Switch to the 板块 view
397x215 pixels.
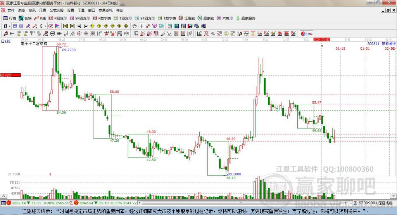(x=25, y=18)
